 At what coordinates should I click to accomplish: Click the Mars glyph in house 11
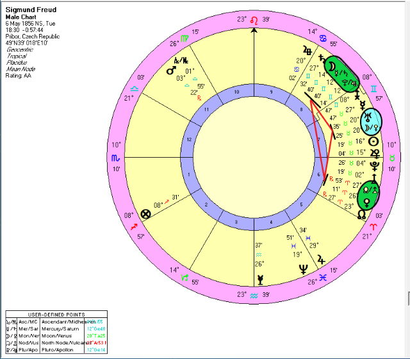point(171,70)
